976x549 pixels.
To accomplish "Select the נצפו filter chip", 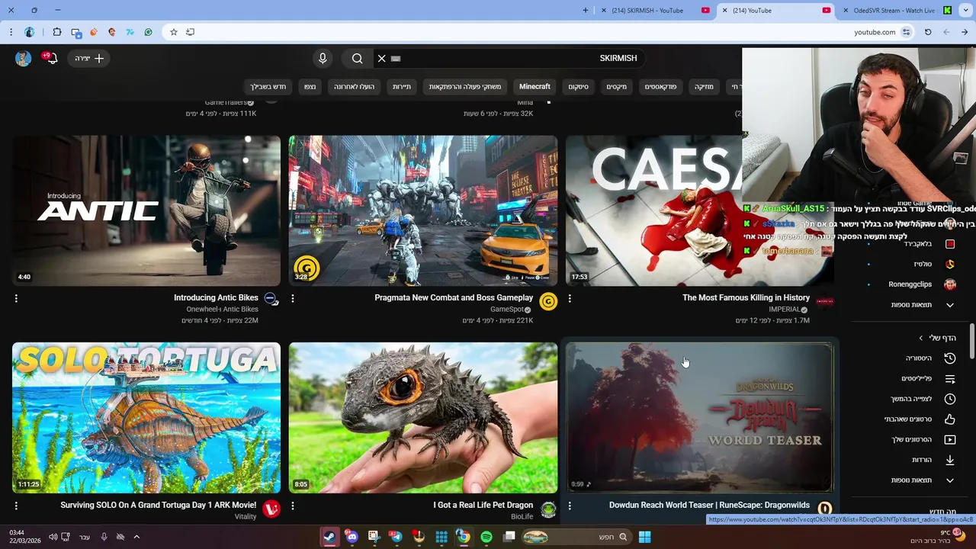I will (310, 87).
